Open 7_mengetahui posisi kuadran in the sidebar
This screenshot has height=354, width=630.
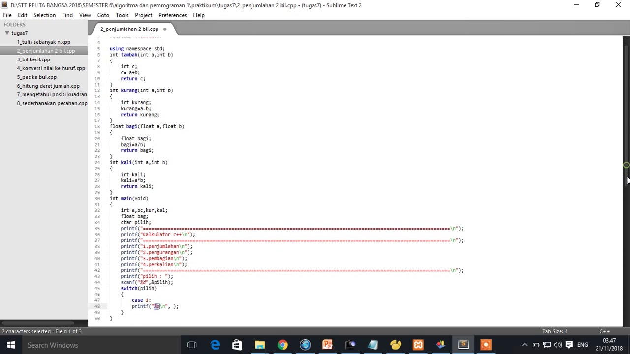(52, 95)
